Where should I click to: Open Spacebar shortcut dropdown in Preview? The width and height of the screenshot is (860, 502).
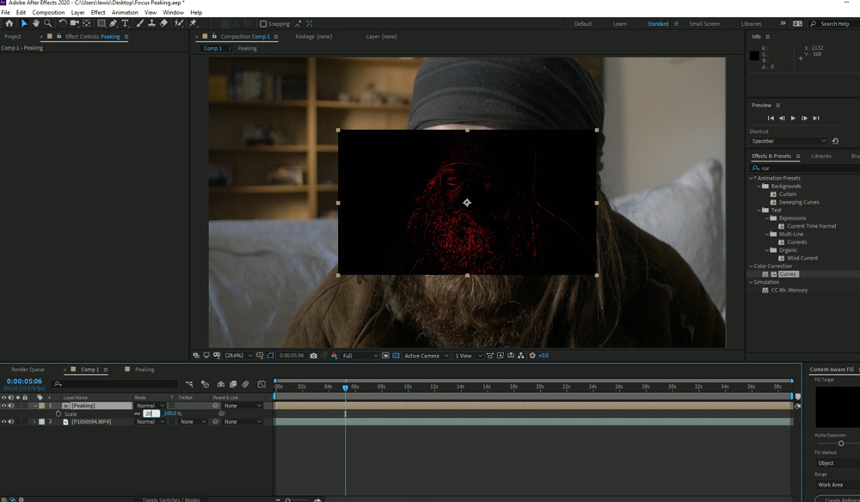788,141
